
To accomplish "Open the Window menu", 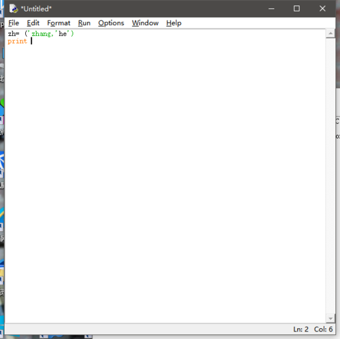I will click(x=146, y=23).
